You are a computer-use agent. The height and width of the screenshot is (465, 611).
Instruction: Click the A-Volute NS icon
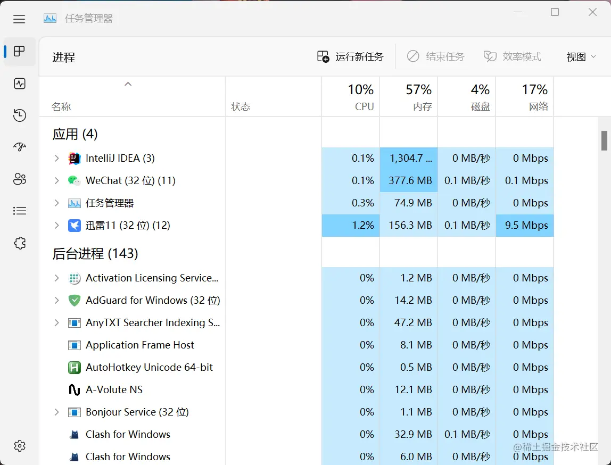point(74,389)
